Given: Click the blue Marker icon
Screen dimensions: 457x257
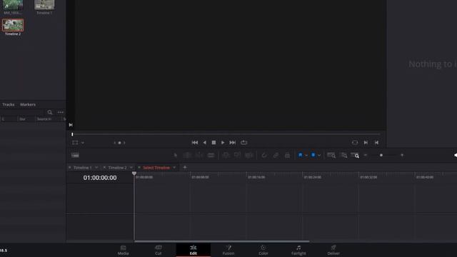Looking at the screenshot, I should click(x=313, y=155).
